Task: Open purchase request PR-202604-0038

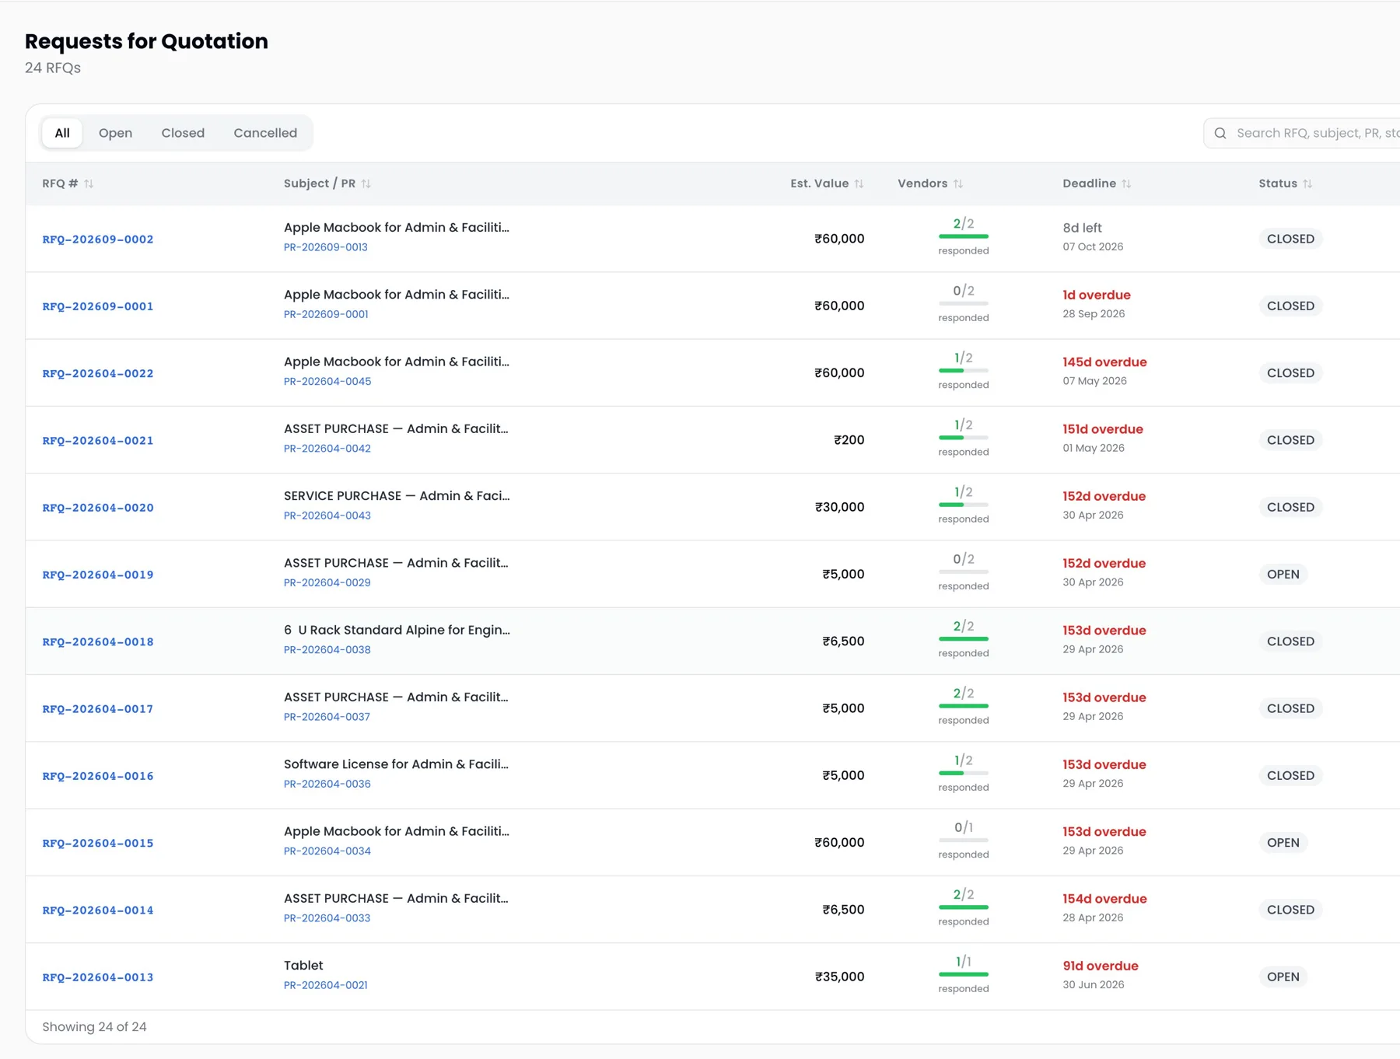Action: pyautogui.click(x=327, y=650)
